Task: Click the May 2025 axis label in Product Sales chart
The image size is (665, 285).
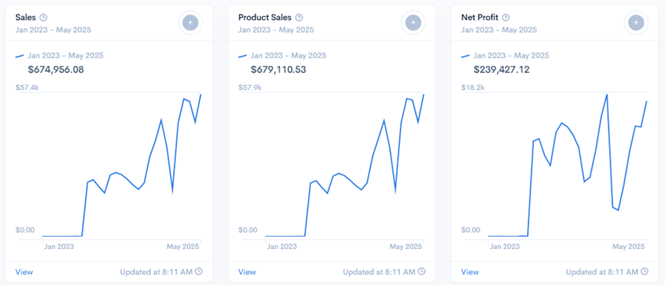Action: pos(406,247)
